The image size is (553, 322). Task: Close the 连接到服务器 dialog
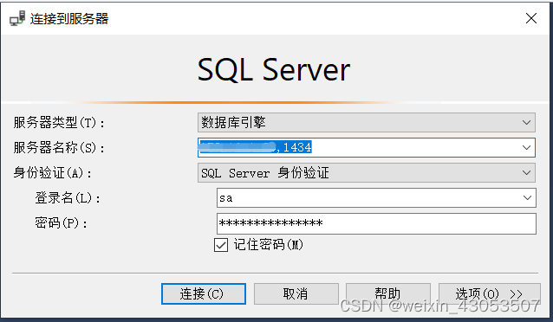pyautogui.click(x=531, y=18)
